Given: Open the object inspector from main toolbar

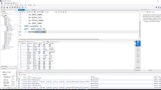Looking at the screenshot, I should (7, 7).
